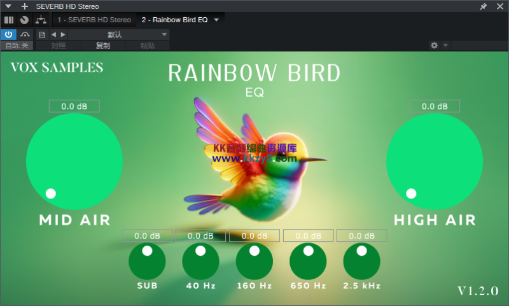Open the channel editor bars icon
The height and width of the screenshot is (306, 509).
9,20
